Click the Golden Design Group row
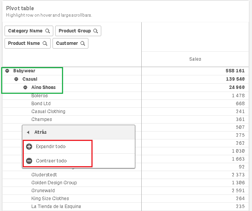252x211 pixels. tap(54, 183)
